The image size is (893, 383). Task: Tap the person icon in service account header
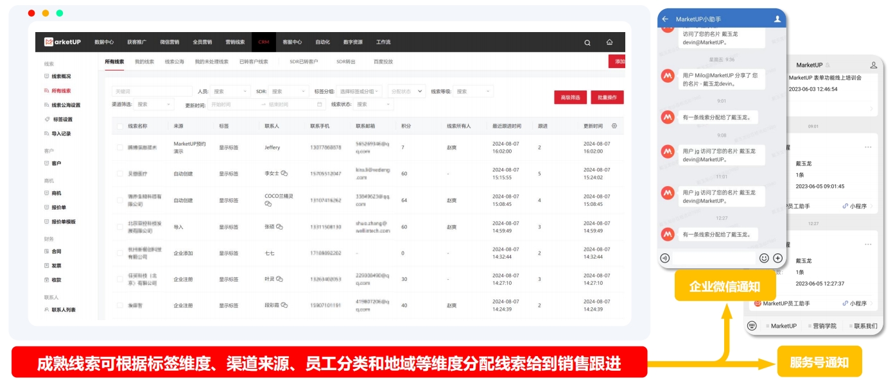(x=874, y=65)
